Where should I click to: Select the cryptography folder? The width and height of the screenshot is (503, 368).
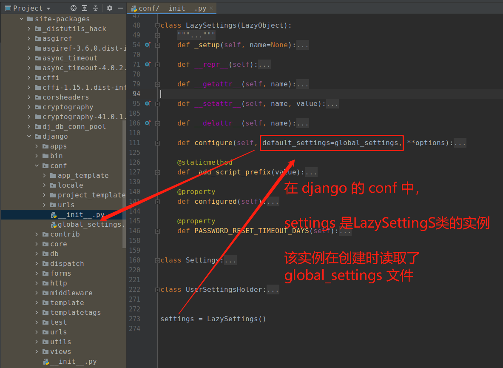[x=64, y=107]
